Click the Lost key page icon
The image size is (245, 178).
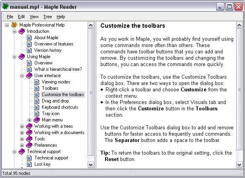tap(29, 164)
